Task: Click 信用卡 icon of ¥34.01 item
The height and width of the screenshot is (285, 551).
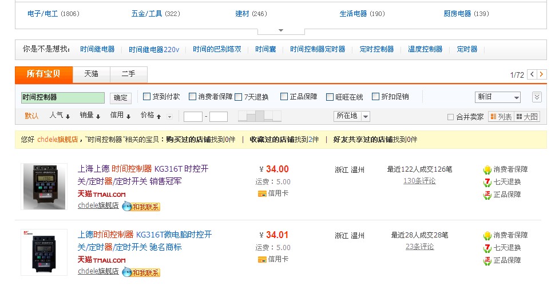Action: click(262, 260)
